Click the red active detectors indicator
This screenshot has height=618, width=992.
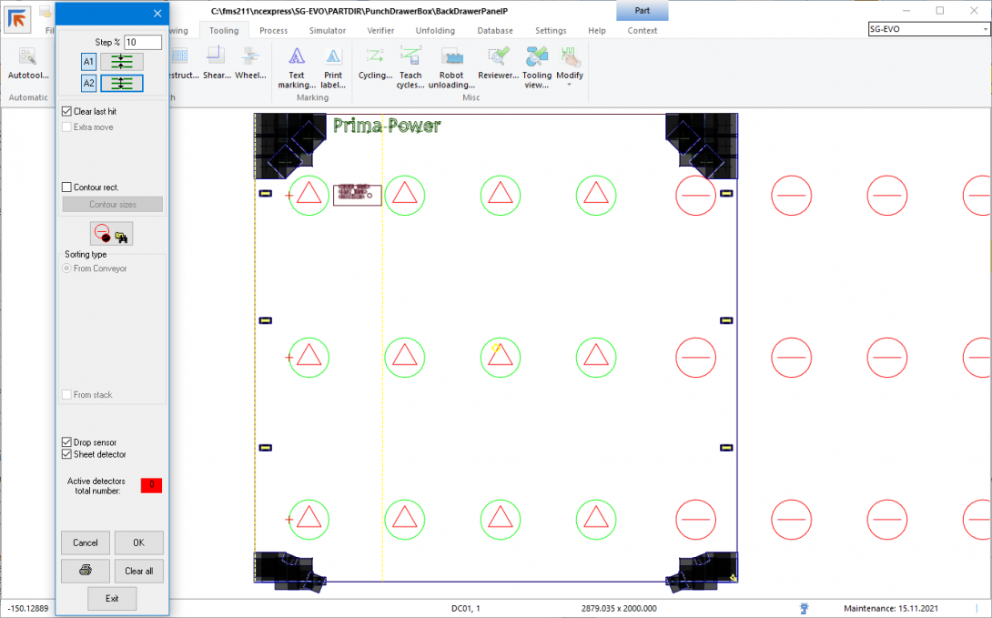151,485
